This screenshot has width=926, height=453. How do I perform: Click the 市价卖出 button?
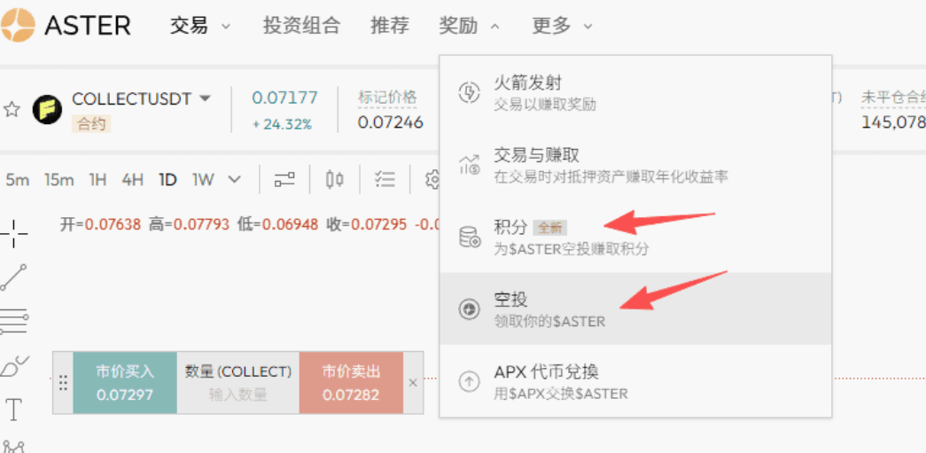coord(351,382)
